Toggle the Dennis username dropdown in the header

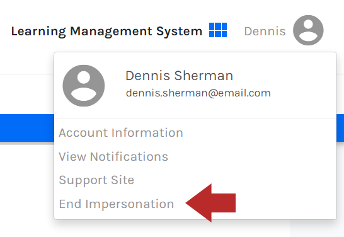(x=265, y=31)
